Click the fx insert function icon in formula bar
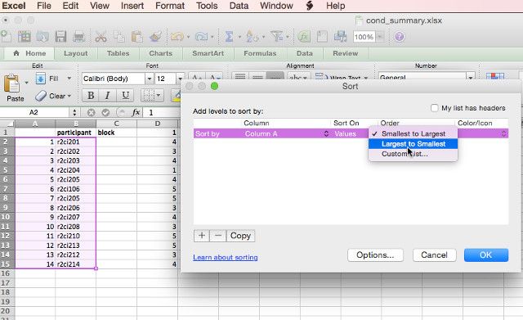 136,113
